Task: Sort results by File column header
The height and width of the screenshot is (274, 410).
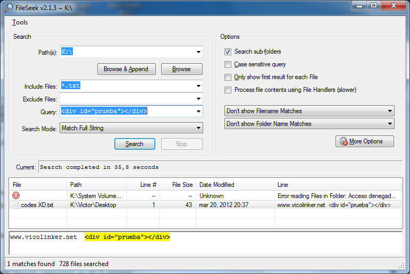Action: tap(38, 185)
